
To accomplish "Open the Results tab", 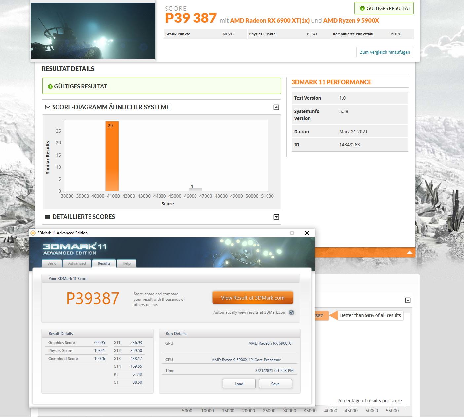I will click(x=104, y=263).
